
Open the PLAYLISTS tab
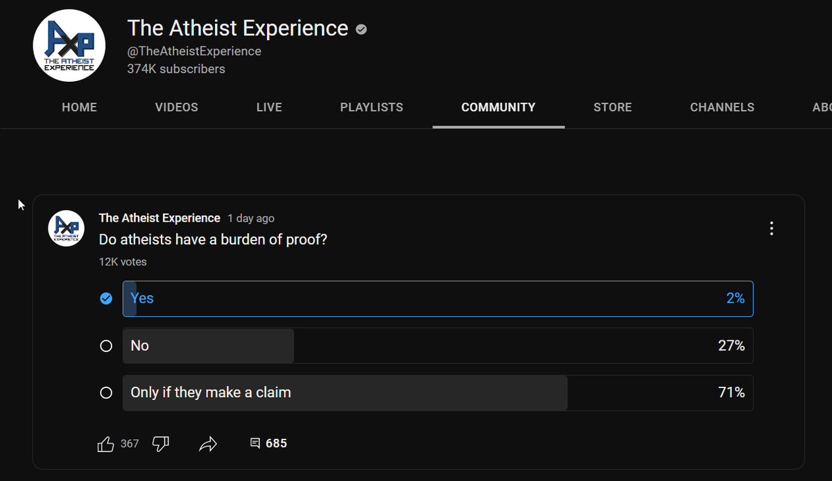point(371,107)
